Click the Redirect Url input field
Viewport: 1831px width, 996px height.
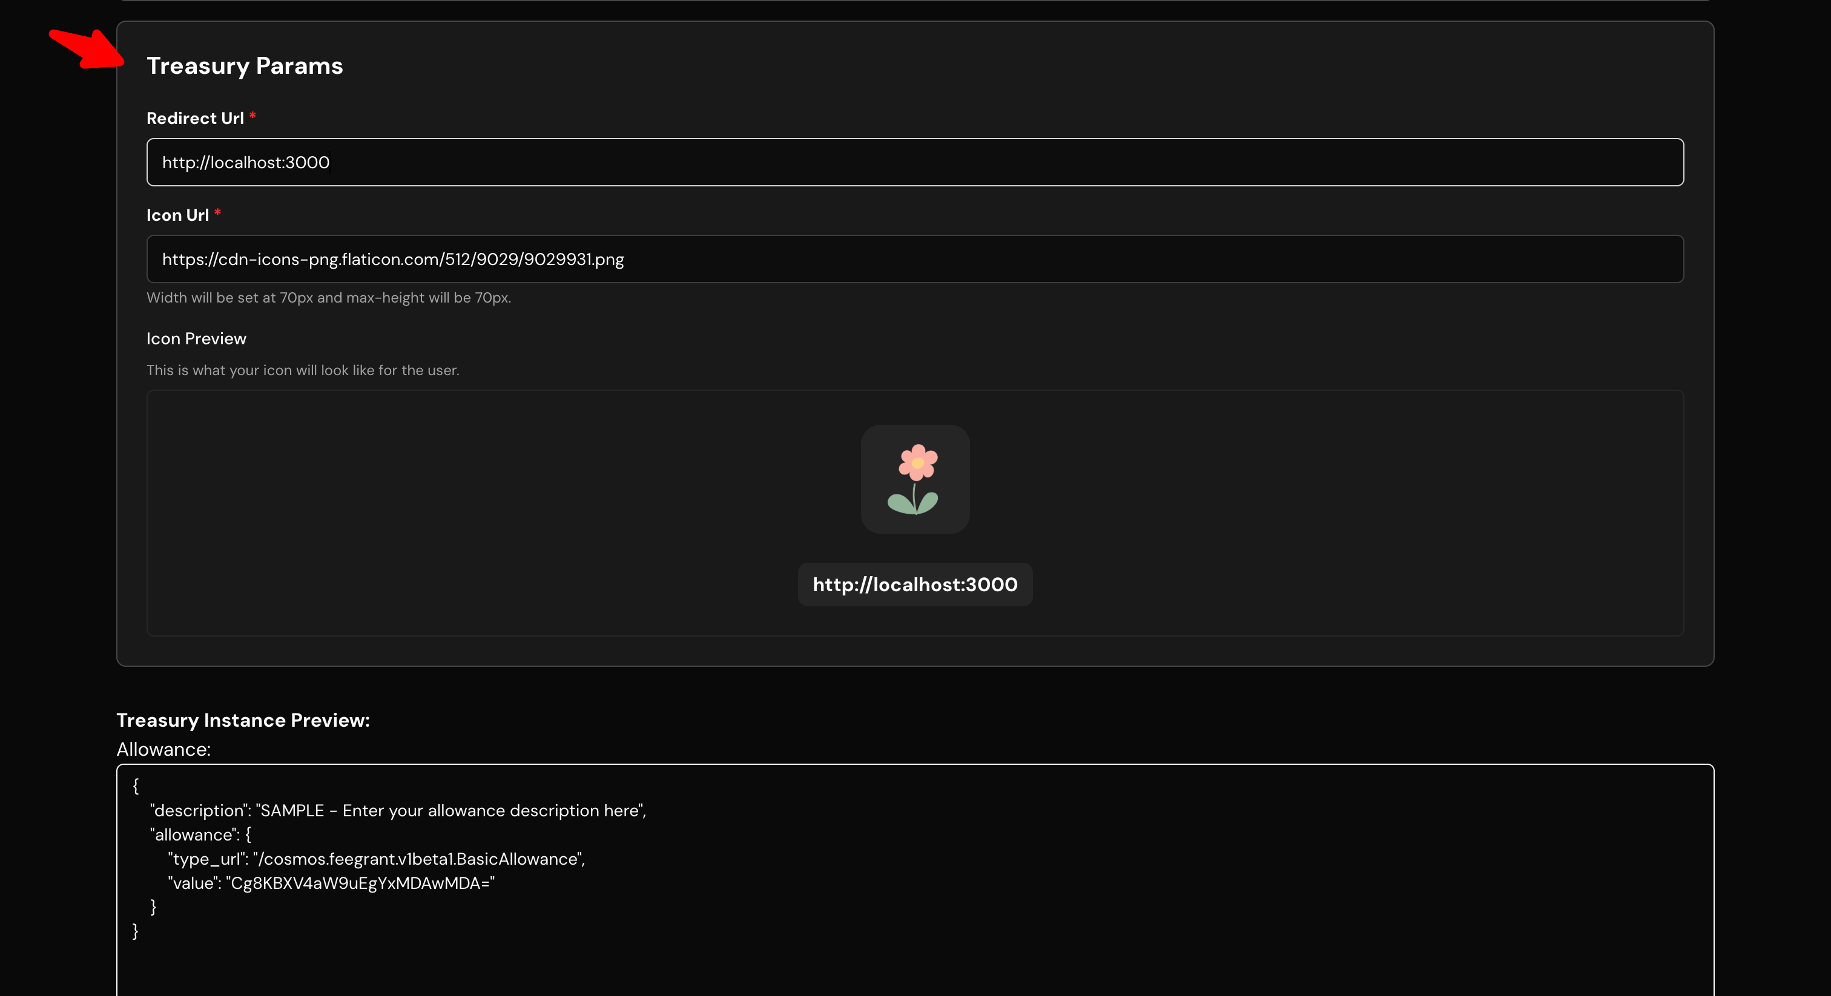click(915, 162)
